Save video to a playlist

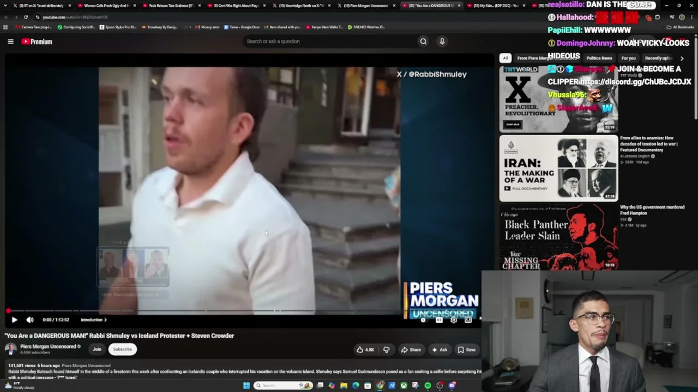point(466,350)
